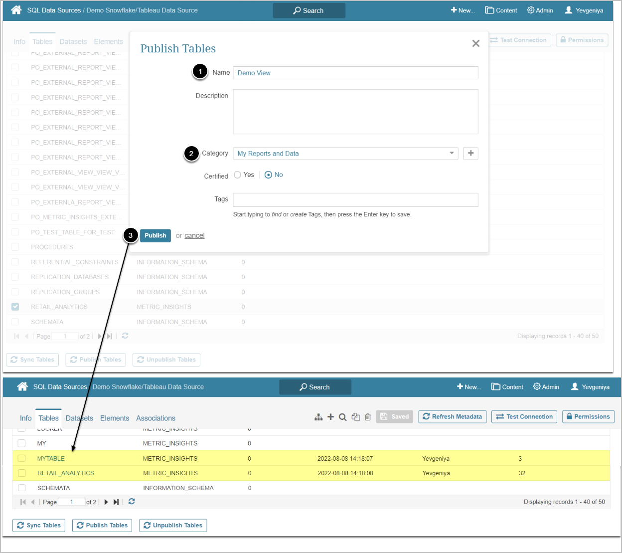Open the Category dropdown menu
Viewport: 622px width, 553px height.
[345, 154]
